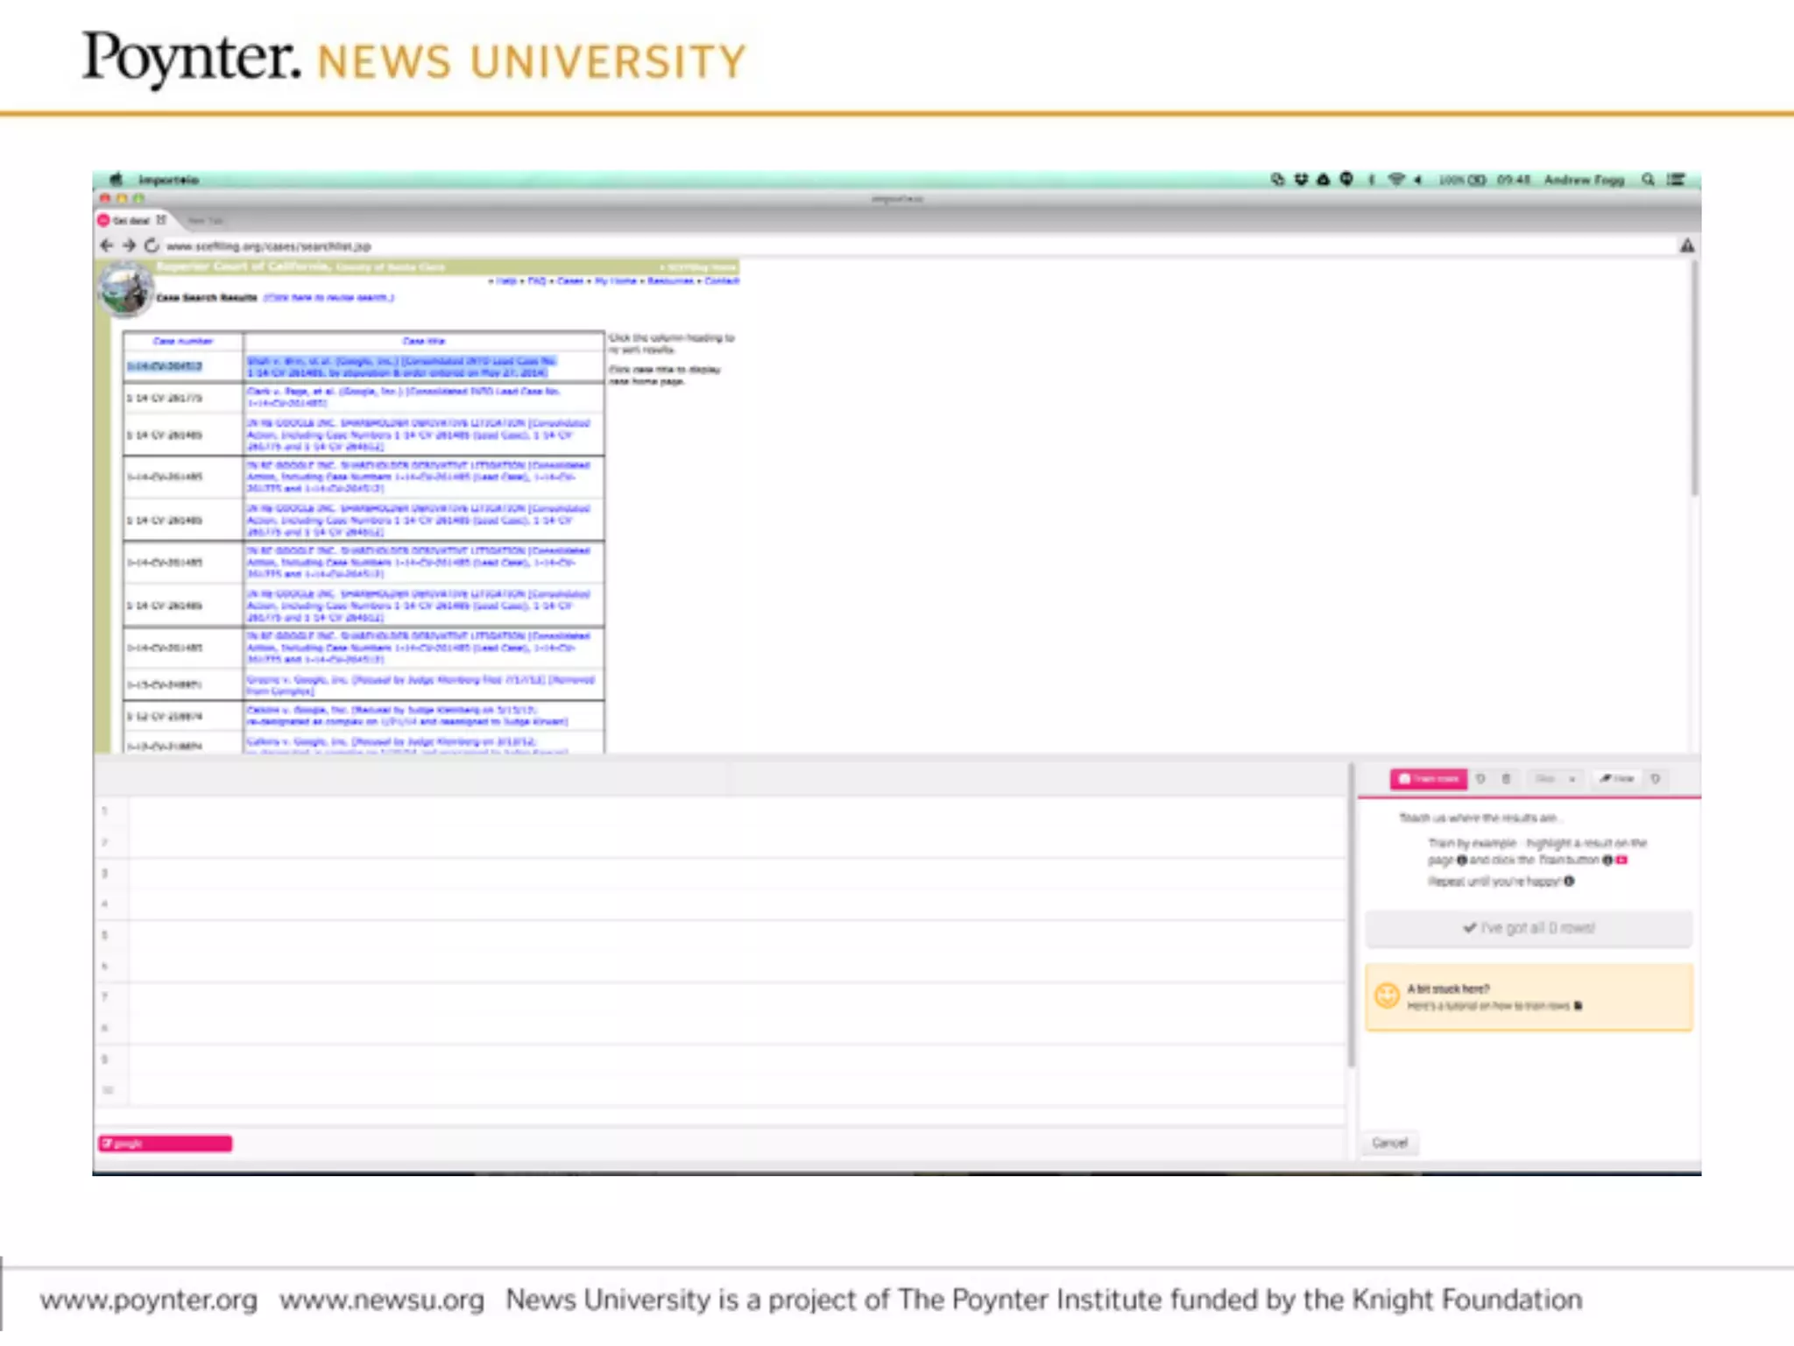Viewport: 1794px width, 1346px height.
Task: Open the dropdown next to trash icon
Action: (x=1554, y=779)
